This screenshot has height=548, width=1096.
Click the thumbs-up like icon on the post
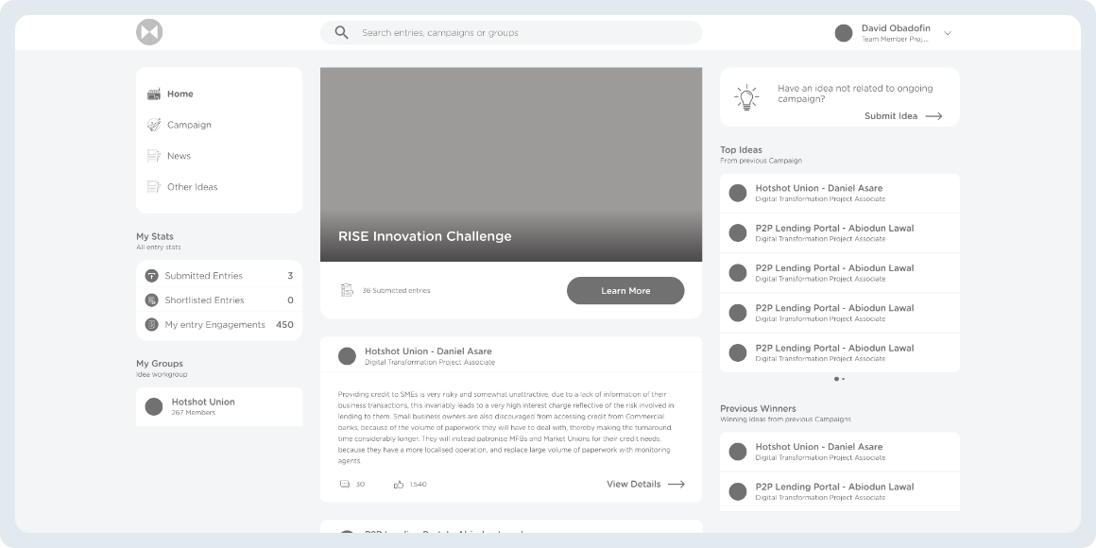pyautogui.click(x=399, y=484)
